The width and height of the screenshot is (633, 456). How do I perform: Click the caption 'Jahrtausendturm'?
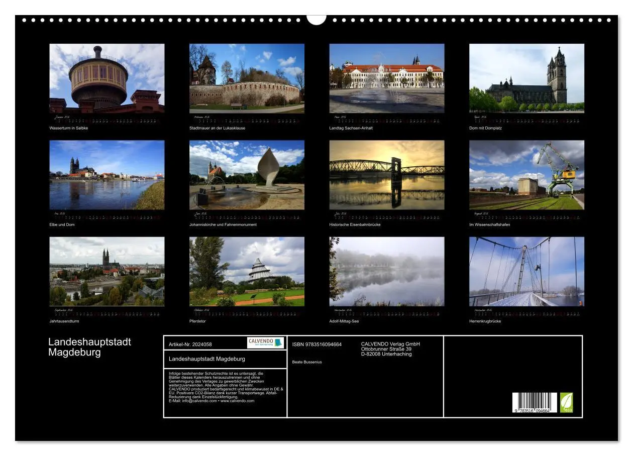tap(64, 321)
